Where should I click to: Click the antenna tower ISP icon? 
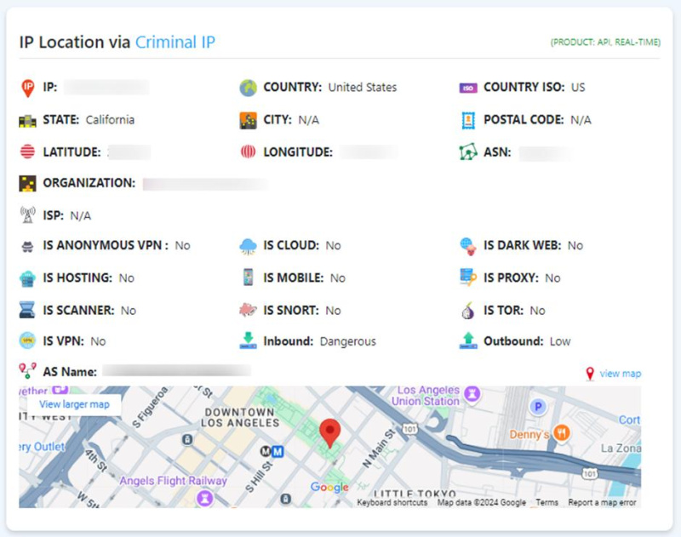pyautogui.click(x=28, y=215)
